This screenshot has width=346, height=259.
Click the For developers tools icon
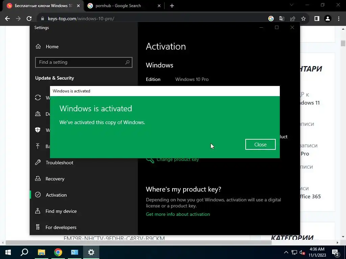coord(38,227)
